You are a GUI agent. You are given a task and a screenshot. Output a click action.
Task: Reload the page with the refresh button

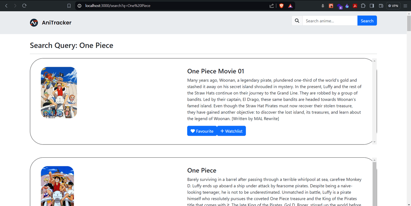24,6
